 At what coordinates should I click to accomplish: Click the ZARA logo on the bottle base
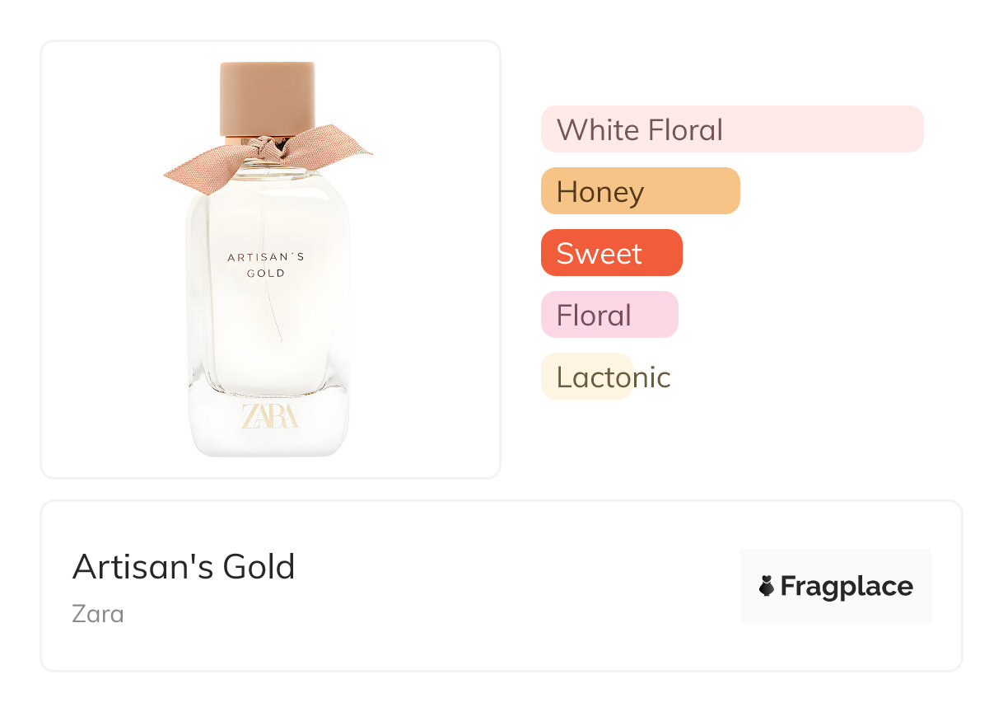[270, 416]
